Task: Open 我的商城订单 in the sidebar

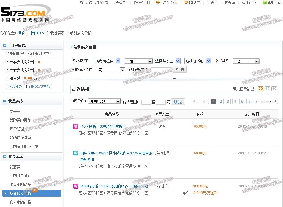Action: [20, 138]
